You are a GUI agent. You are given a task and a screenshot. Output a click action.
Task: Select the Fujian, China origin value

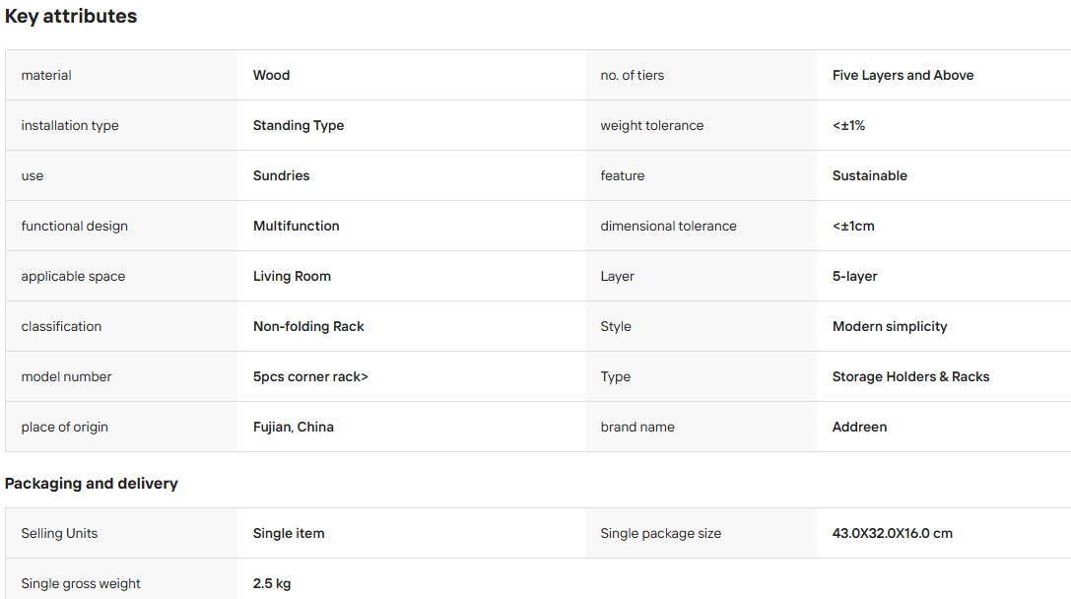293,427
